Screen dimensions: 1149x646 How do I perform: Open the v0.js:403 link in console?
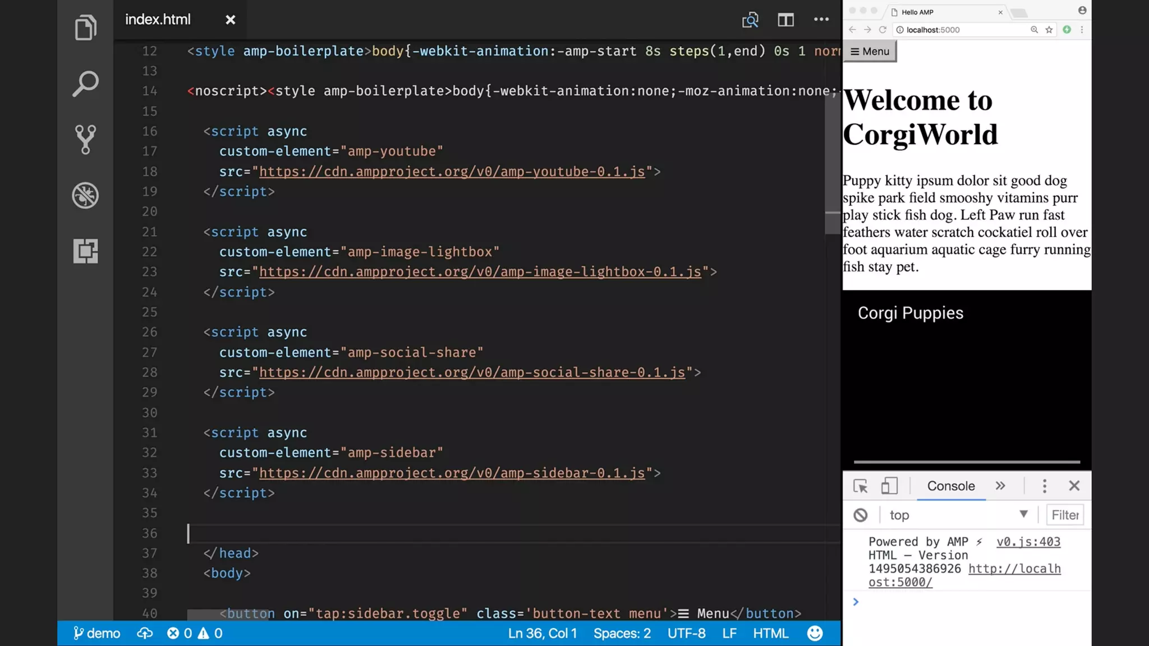click(x=1028, y=542)
